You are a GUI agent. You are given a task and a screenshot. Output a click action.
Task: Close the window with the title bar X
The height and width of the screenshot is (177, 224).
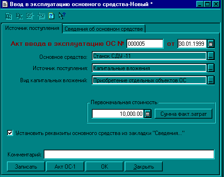(x=216, y=4)
